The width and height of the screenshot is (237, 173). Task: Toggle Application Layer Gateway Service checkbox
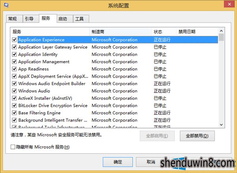coord(14,47)
